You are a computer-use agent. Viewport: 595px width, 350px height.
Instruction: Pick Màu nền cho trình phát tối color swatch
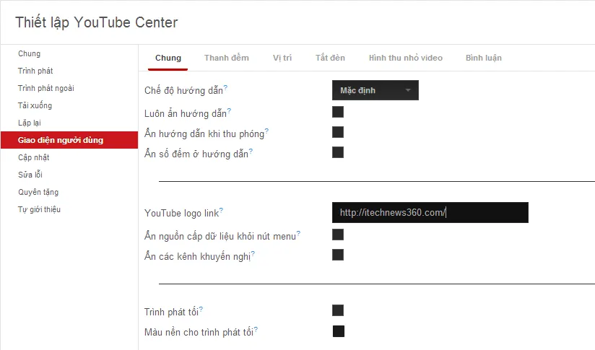coord(339,331)
